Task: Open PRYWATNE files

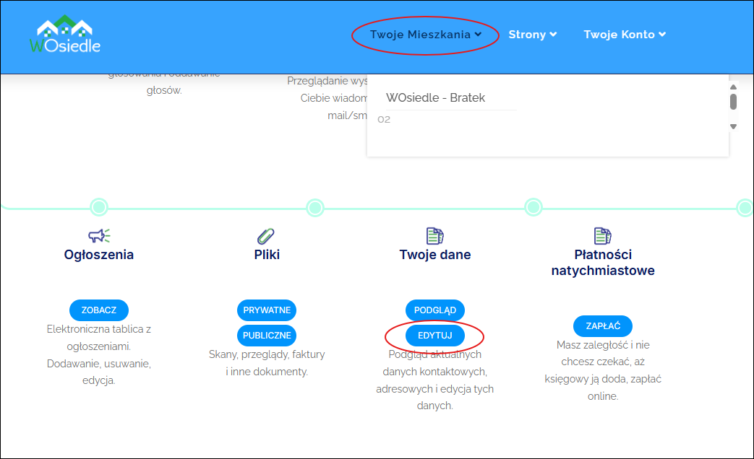Action: click(267, 310)
